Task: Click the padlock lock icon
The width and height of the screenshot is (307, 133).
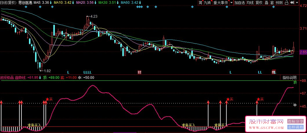Action: (x=286, y=2)
